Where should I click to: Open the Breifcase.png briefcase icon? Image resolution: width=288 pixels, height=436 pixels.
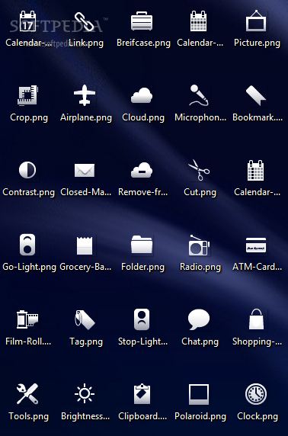(142, 21)
